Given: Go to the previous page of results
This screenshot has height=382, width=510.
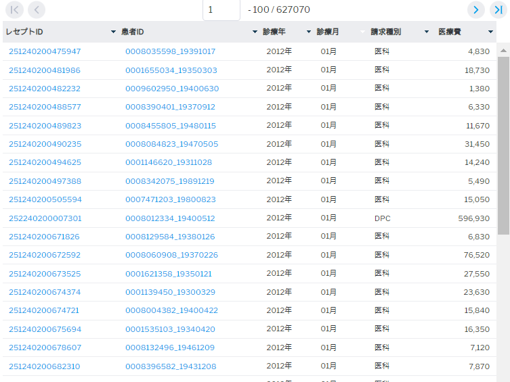Looking at the screenshot, I should click(x=37, y=9).
